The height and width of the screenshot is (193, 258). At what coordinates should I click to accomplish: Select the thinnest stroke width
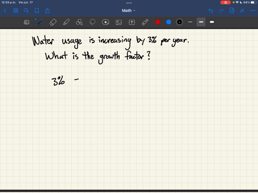pos(190,22)
